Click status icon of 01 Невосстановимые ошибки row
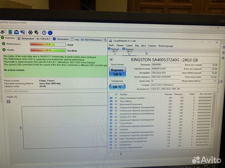 coord(111,98)
